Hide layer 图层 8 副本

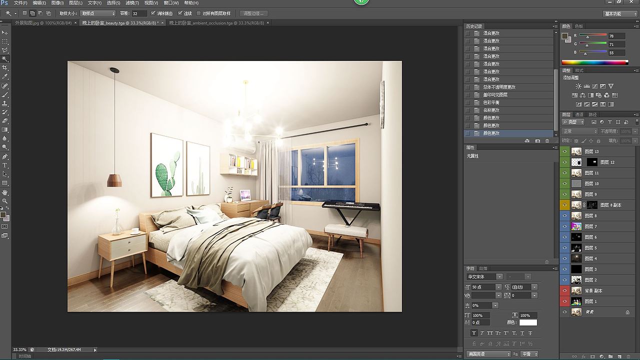(x=565, y=205)
